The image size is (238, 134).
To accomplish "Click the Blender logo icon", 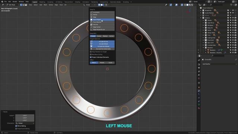I will pyautogui.click(x=2, y=1).
